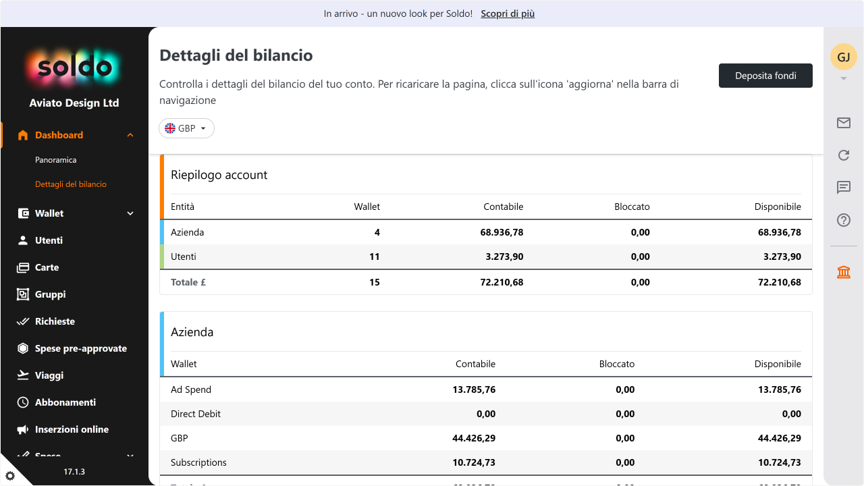Open the help question mark icon
Screen dimensions: 864x486
[x=844, y=220]
